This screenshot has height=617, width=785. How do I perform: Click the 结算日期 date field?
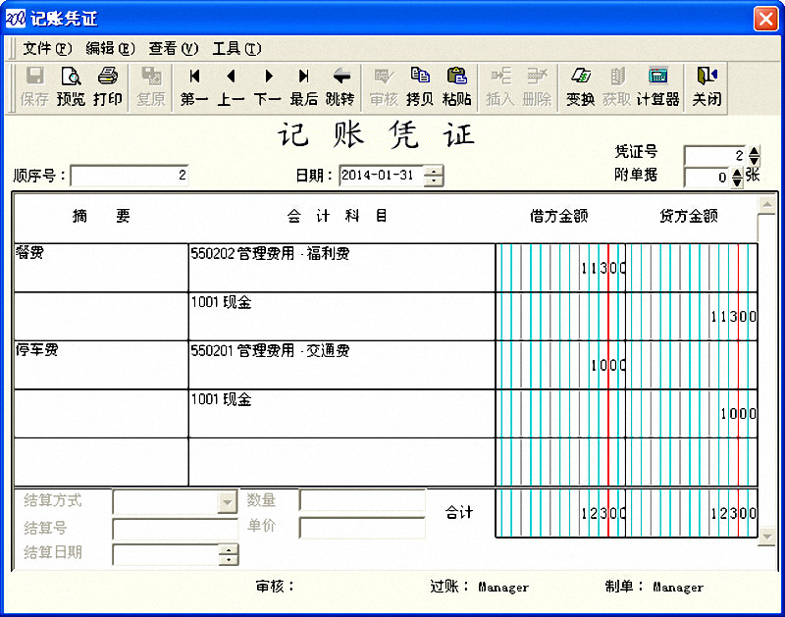coord(166,555)
